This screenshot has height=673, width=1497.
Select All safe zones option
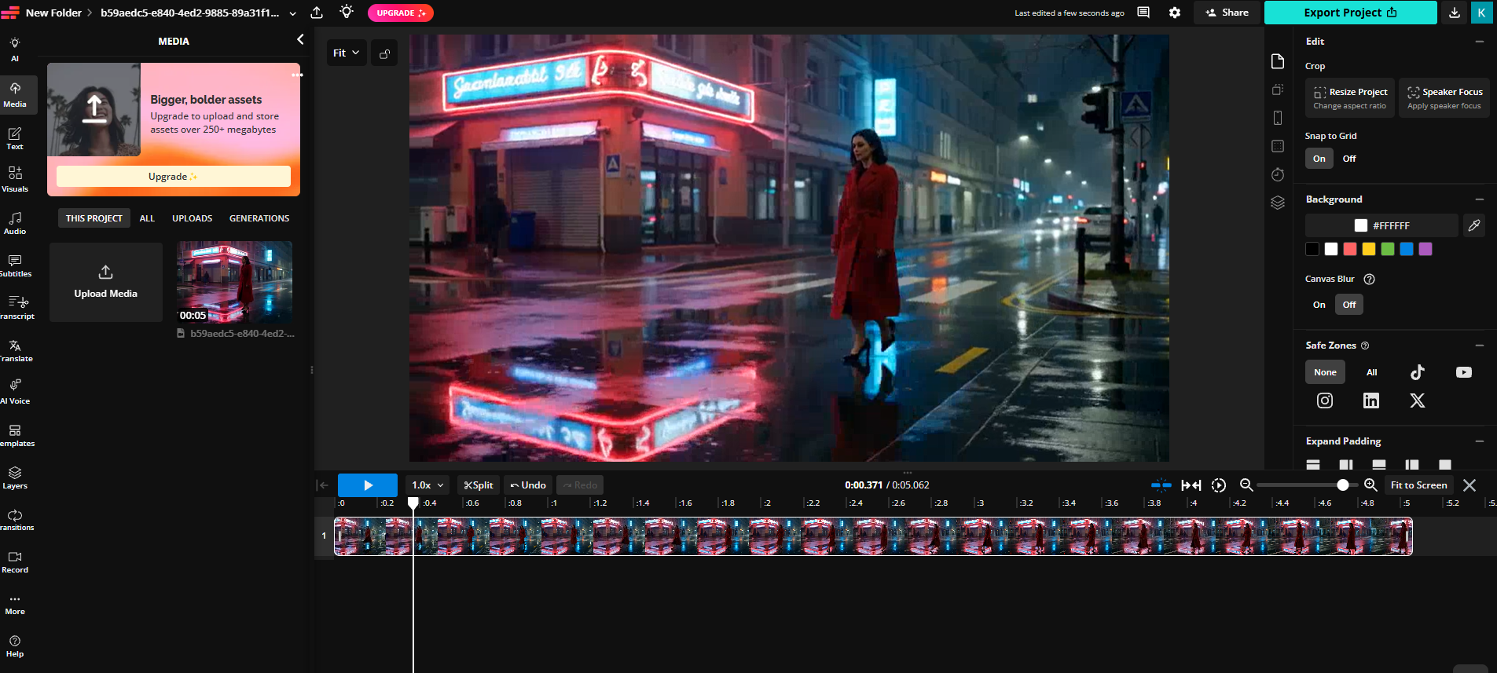pos(1371,372)
